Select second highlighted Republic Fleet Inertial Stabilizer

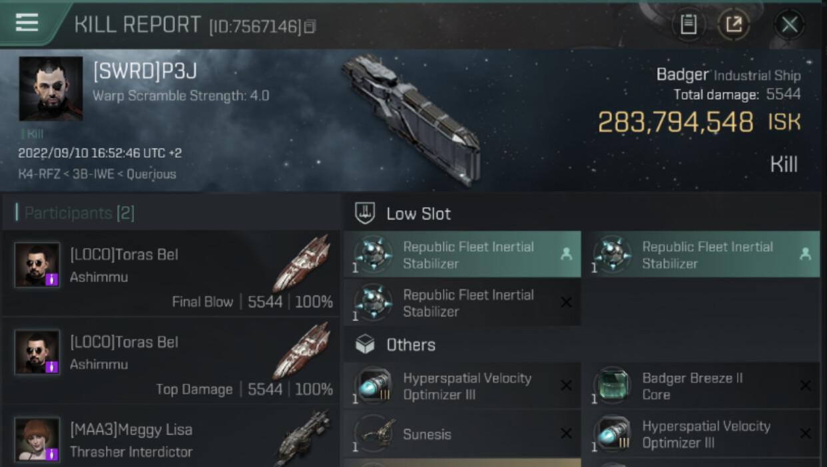coord(700,255)
